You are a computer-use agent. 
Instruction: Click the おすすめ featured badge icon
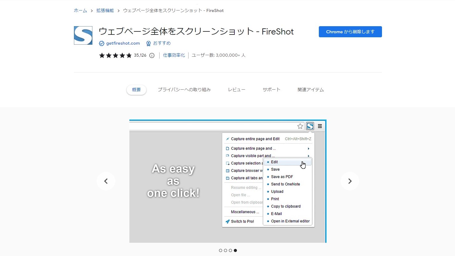[x=148, y=43]
